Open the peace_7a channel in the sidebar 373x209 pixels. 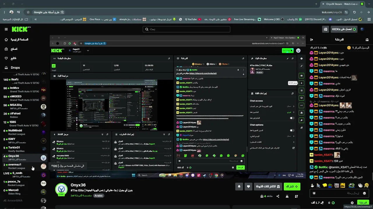click(24, 183)
